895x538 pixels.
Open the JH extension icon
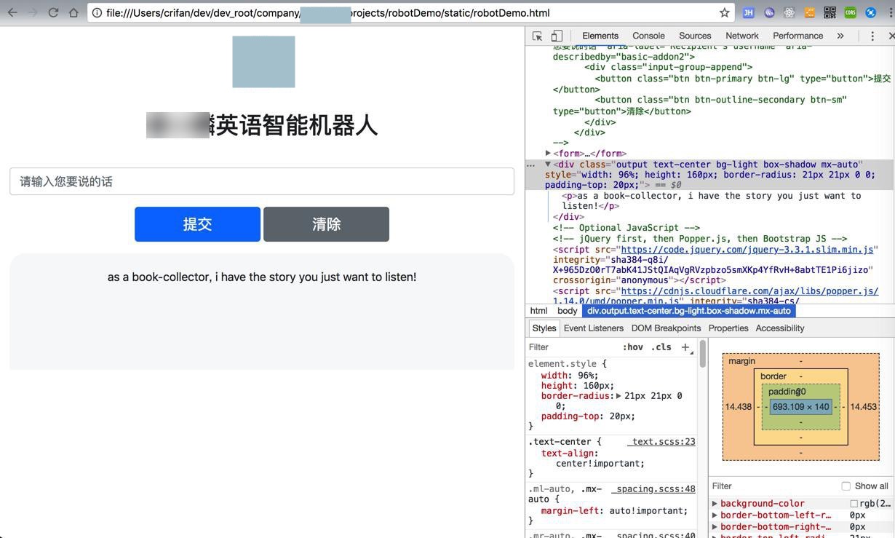[748, 13]
